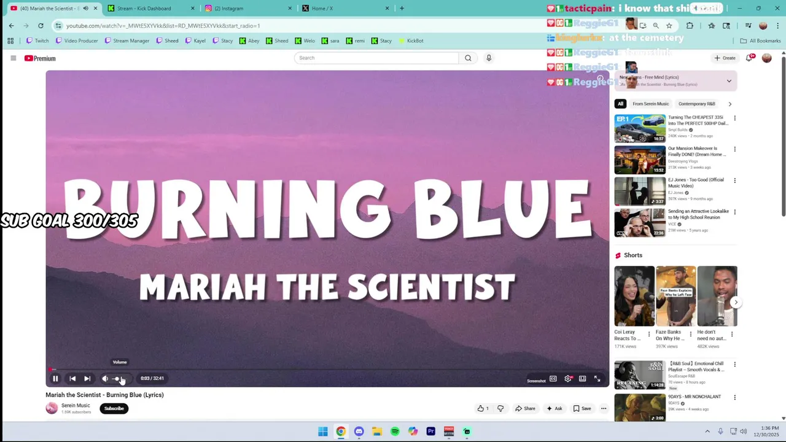
Task: Save the video to a playlist
Action: (582, 408)
